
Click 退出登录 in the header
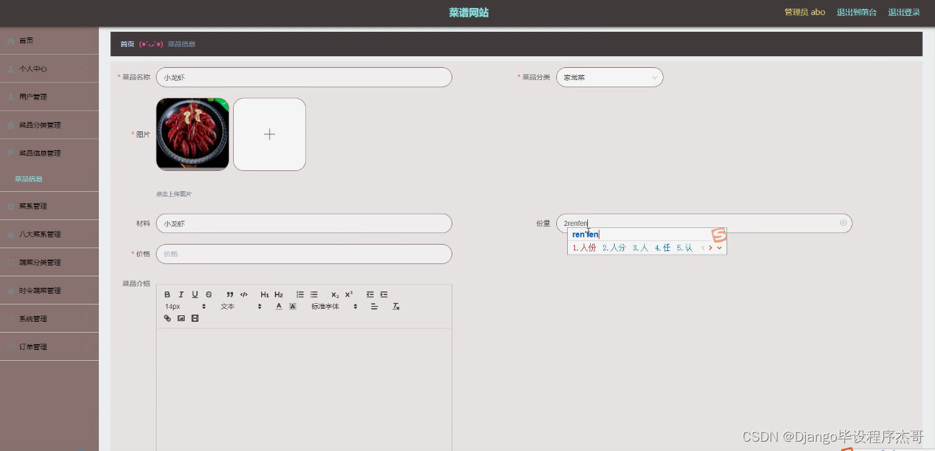(904, 12)
